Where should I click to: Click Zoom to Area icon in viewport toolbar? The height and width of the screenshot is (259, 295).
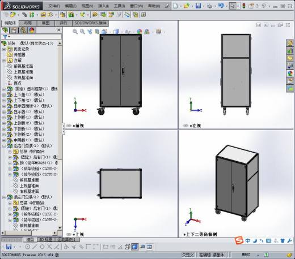click(82, 32)
